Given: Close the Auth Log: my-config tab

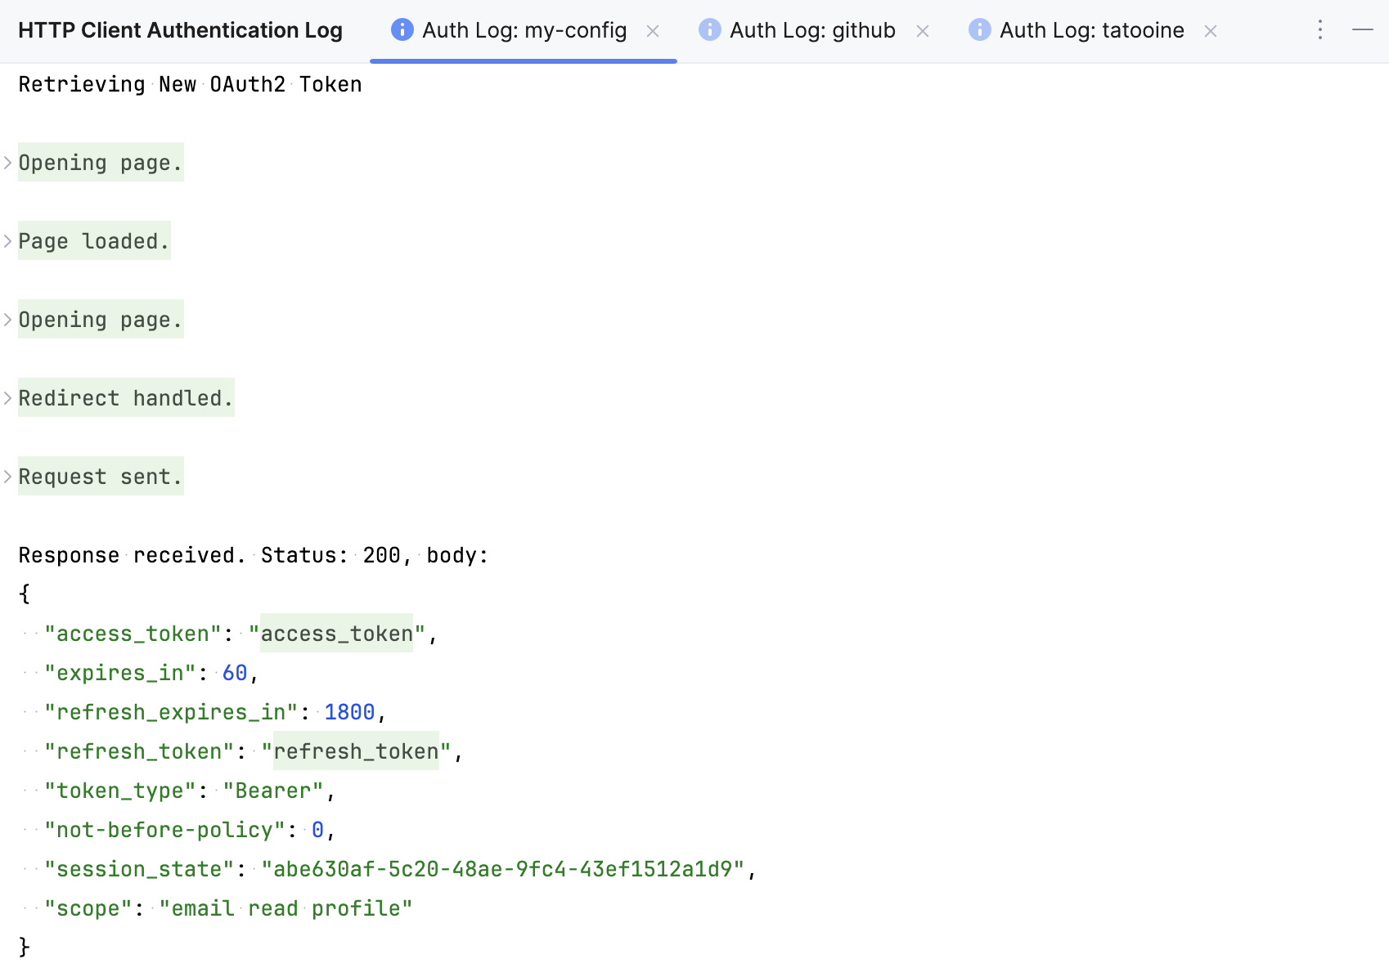Looking at the screenshot, I should click(654, 30).
